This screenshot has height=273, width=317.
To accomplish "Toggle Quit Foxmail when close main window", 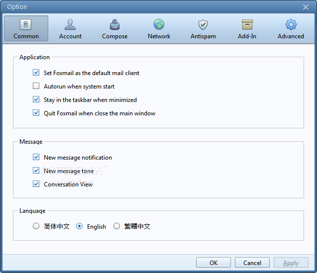I will click(x=36, y=113).
